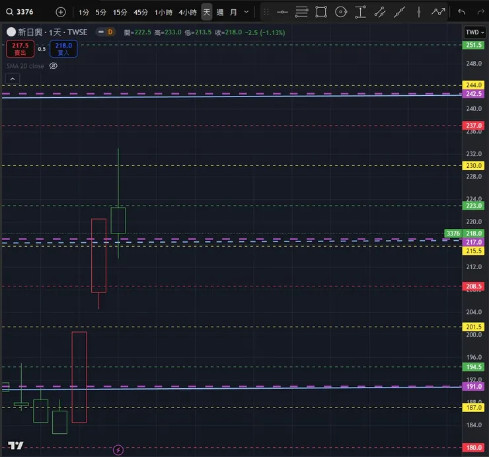489x457 pixels.
Task: Click the 217.5 賣出 sell button
Action: tap(20, 49)
